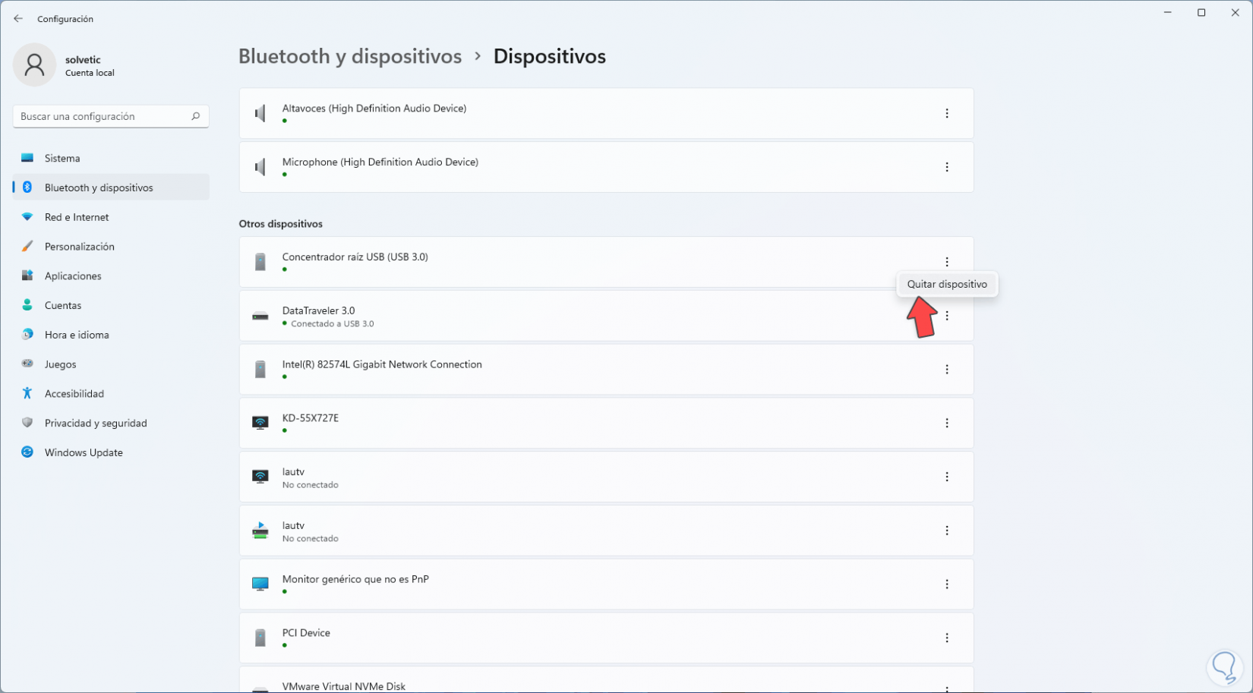Screen dimensions: 1253x693
Task: Go back to Bluetooth y dispositivos breadcrumb
Action: pos(350,57)
